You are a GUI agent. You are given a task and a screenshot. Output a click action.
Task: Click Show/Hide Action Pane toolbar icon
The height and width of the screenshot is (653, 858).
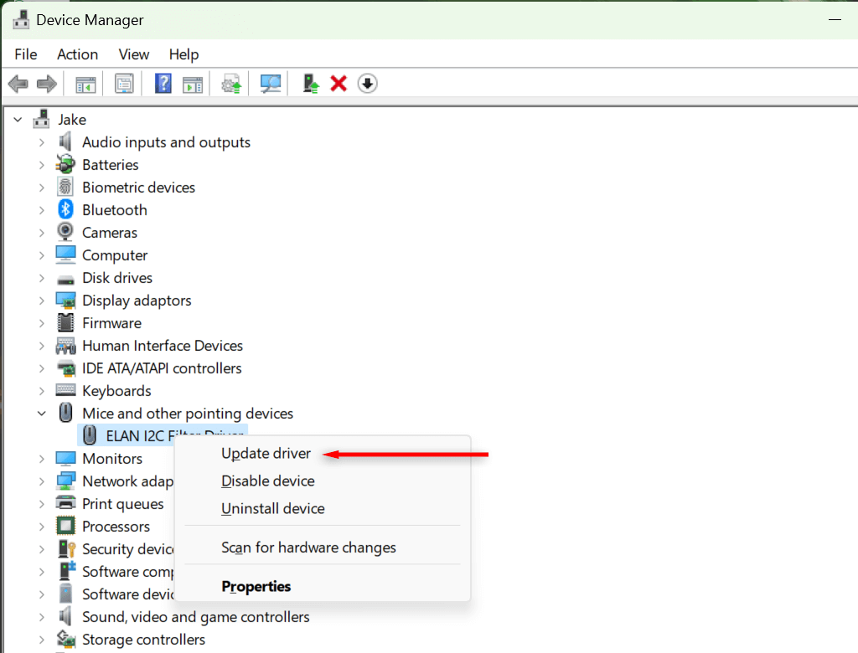tap(193, 85)
